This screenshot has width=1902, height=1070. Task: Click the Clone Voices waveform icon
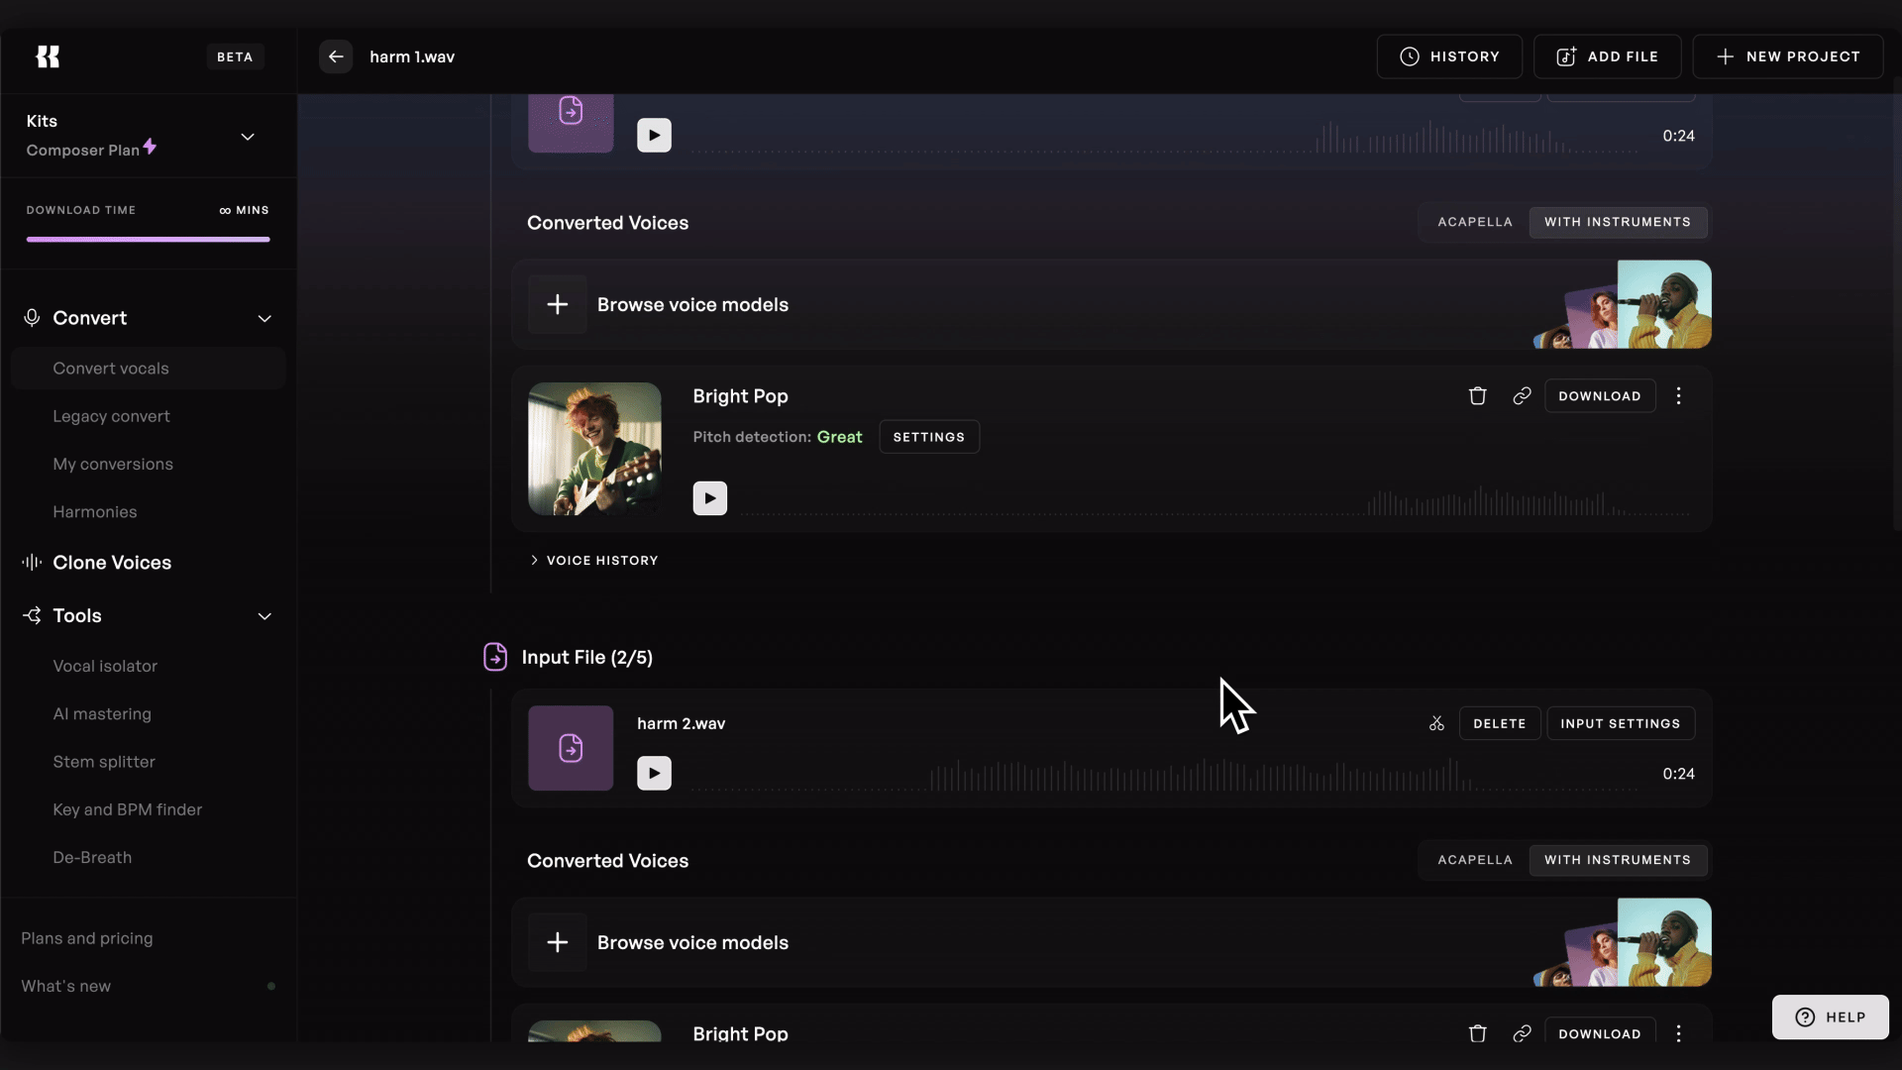point(32,563)
